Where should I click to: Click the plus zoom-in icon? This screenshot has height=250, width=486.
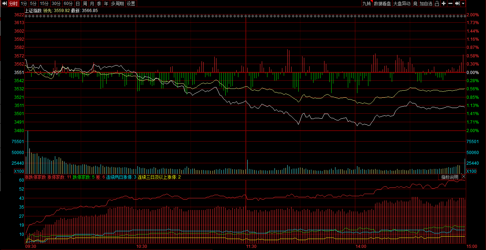(443, 4)
